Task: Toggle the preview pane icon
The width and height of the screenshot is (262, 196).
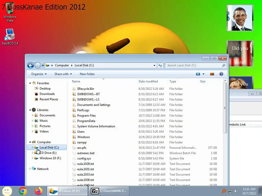Action: 212,74
